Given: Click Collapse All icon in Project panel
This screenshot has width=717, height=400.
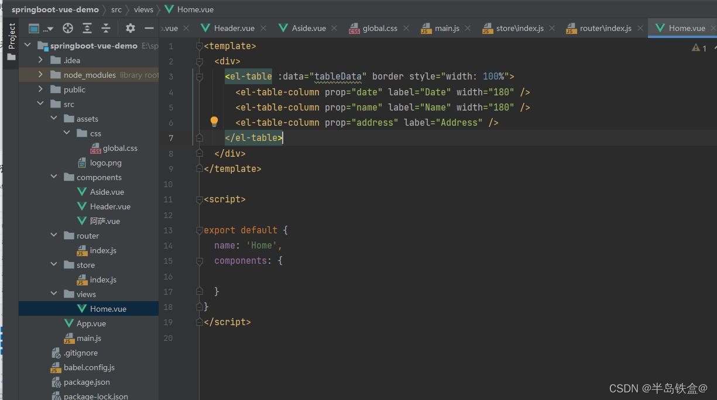Looking at the screenshot, I should 106,28.
